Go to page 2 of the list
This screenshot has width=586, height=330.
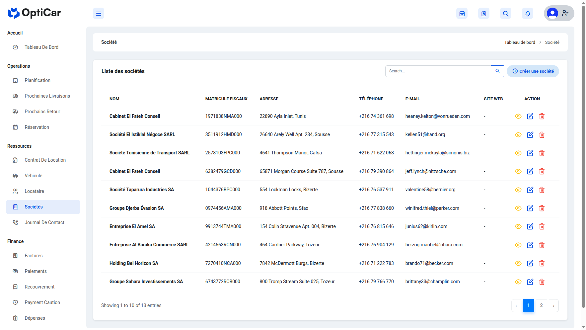point(541,305)
